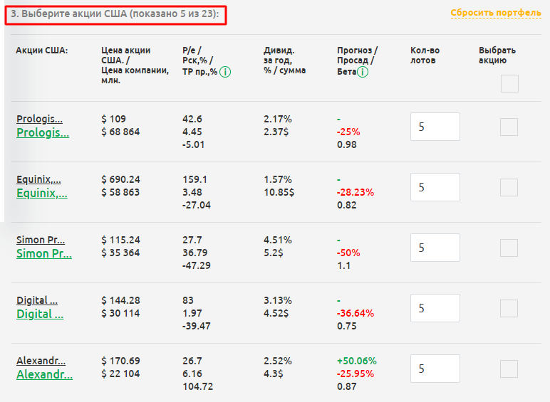Check the Prologis stock checkbox

(x=509, y=127)
